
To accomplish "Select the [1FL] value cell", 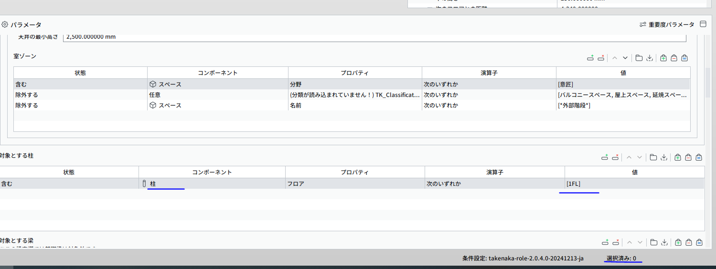I will point(634,183).
